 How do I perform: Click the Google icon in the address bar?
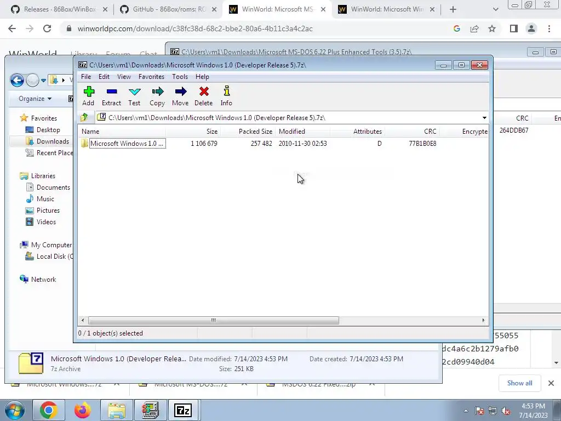(x=457, y=29)
